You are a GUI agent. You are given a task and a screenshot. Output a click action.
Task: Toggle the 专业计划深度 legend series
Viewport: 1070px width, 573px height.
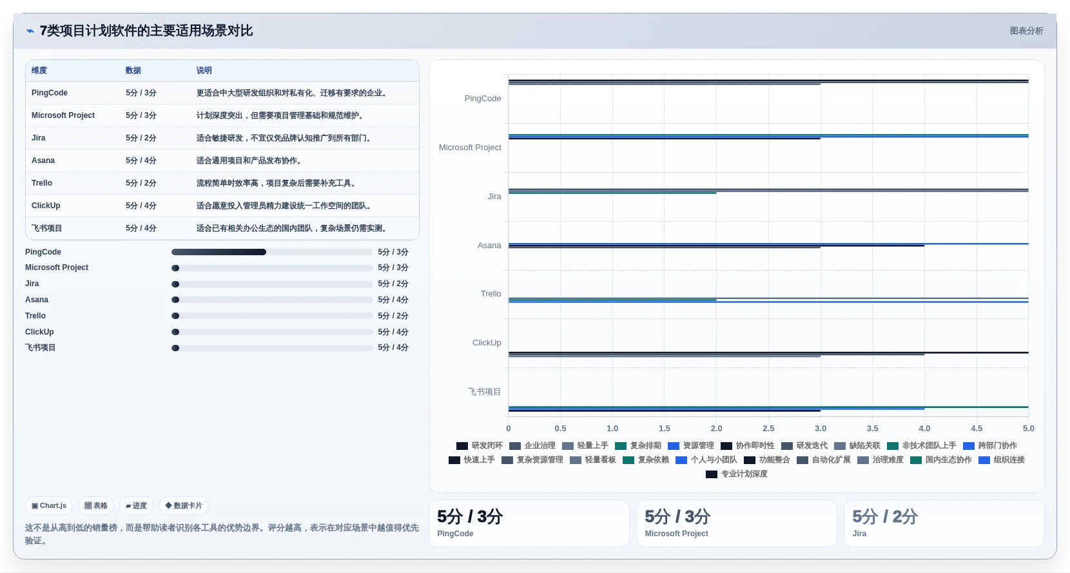[x=737, y=474]
